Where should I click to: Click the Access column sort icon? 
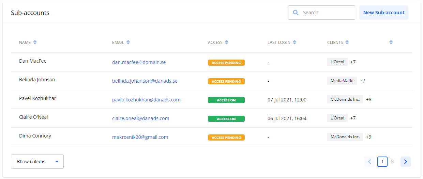click(227, 43)
